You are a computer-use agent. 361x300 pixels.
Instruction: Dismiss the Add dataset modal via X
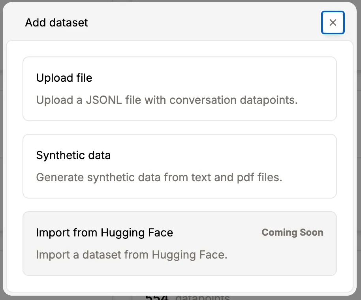[x=333, y=22]
